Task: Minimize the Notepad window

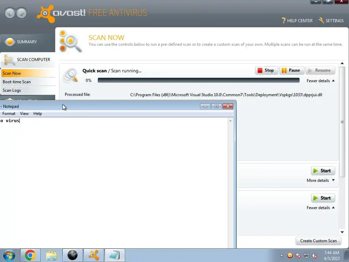Action: 205,106
